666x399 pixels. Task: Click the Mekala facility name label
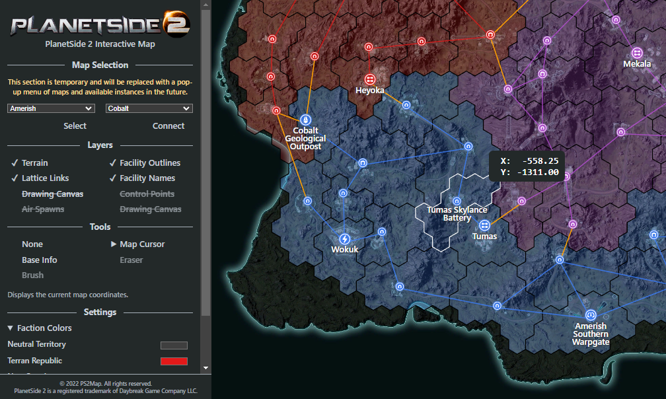[x=637, y=64]
